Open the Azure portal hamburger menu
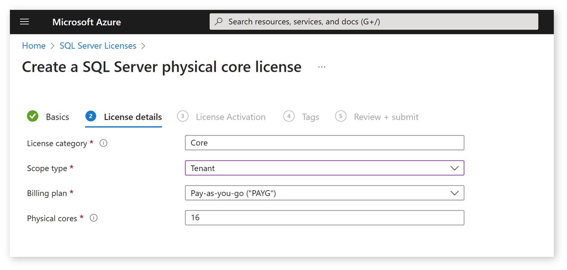 [x=24, y=22]
